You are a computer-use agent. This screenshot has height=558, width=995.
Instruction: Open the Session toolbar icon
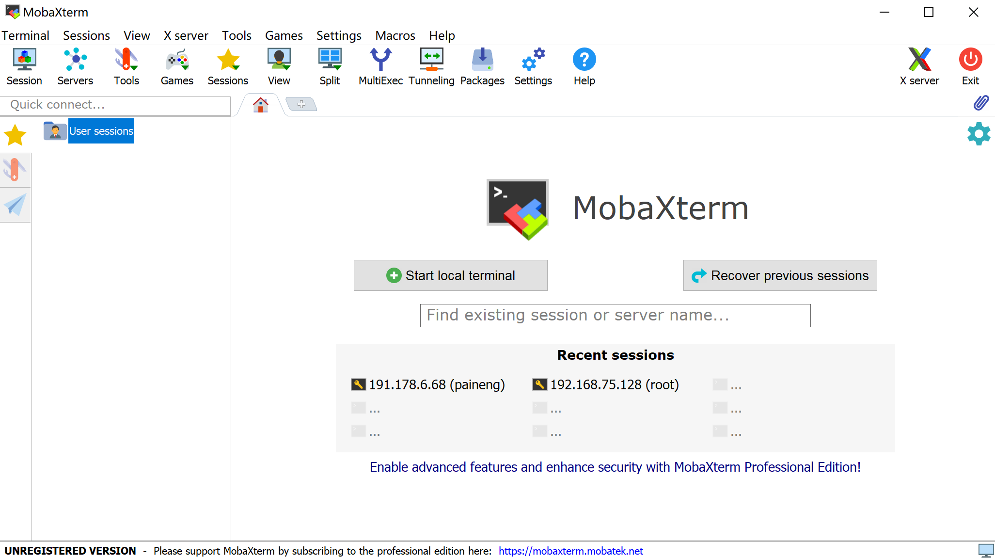pyautogui.click(x=24, y=67)
